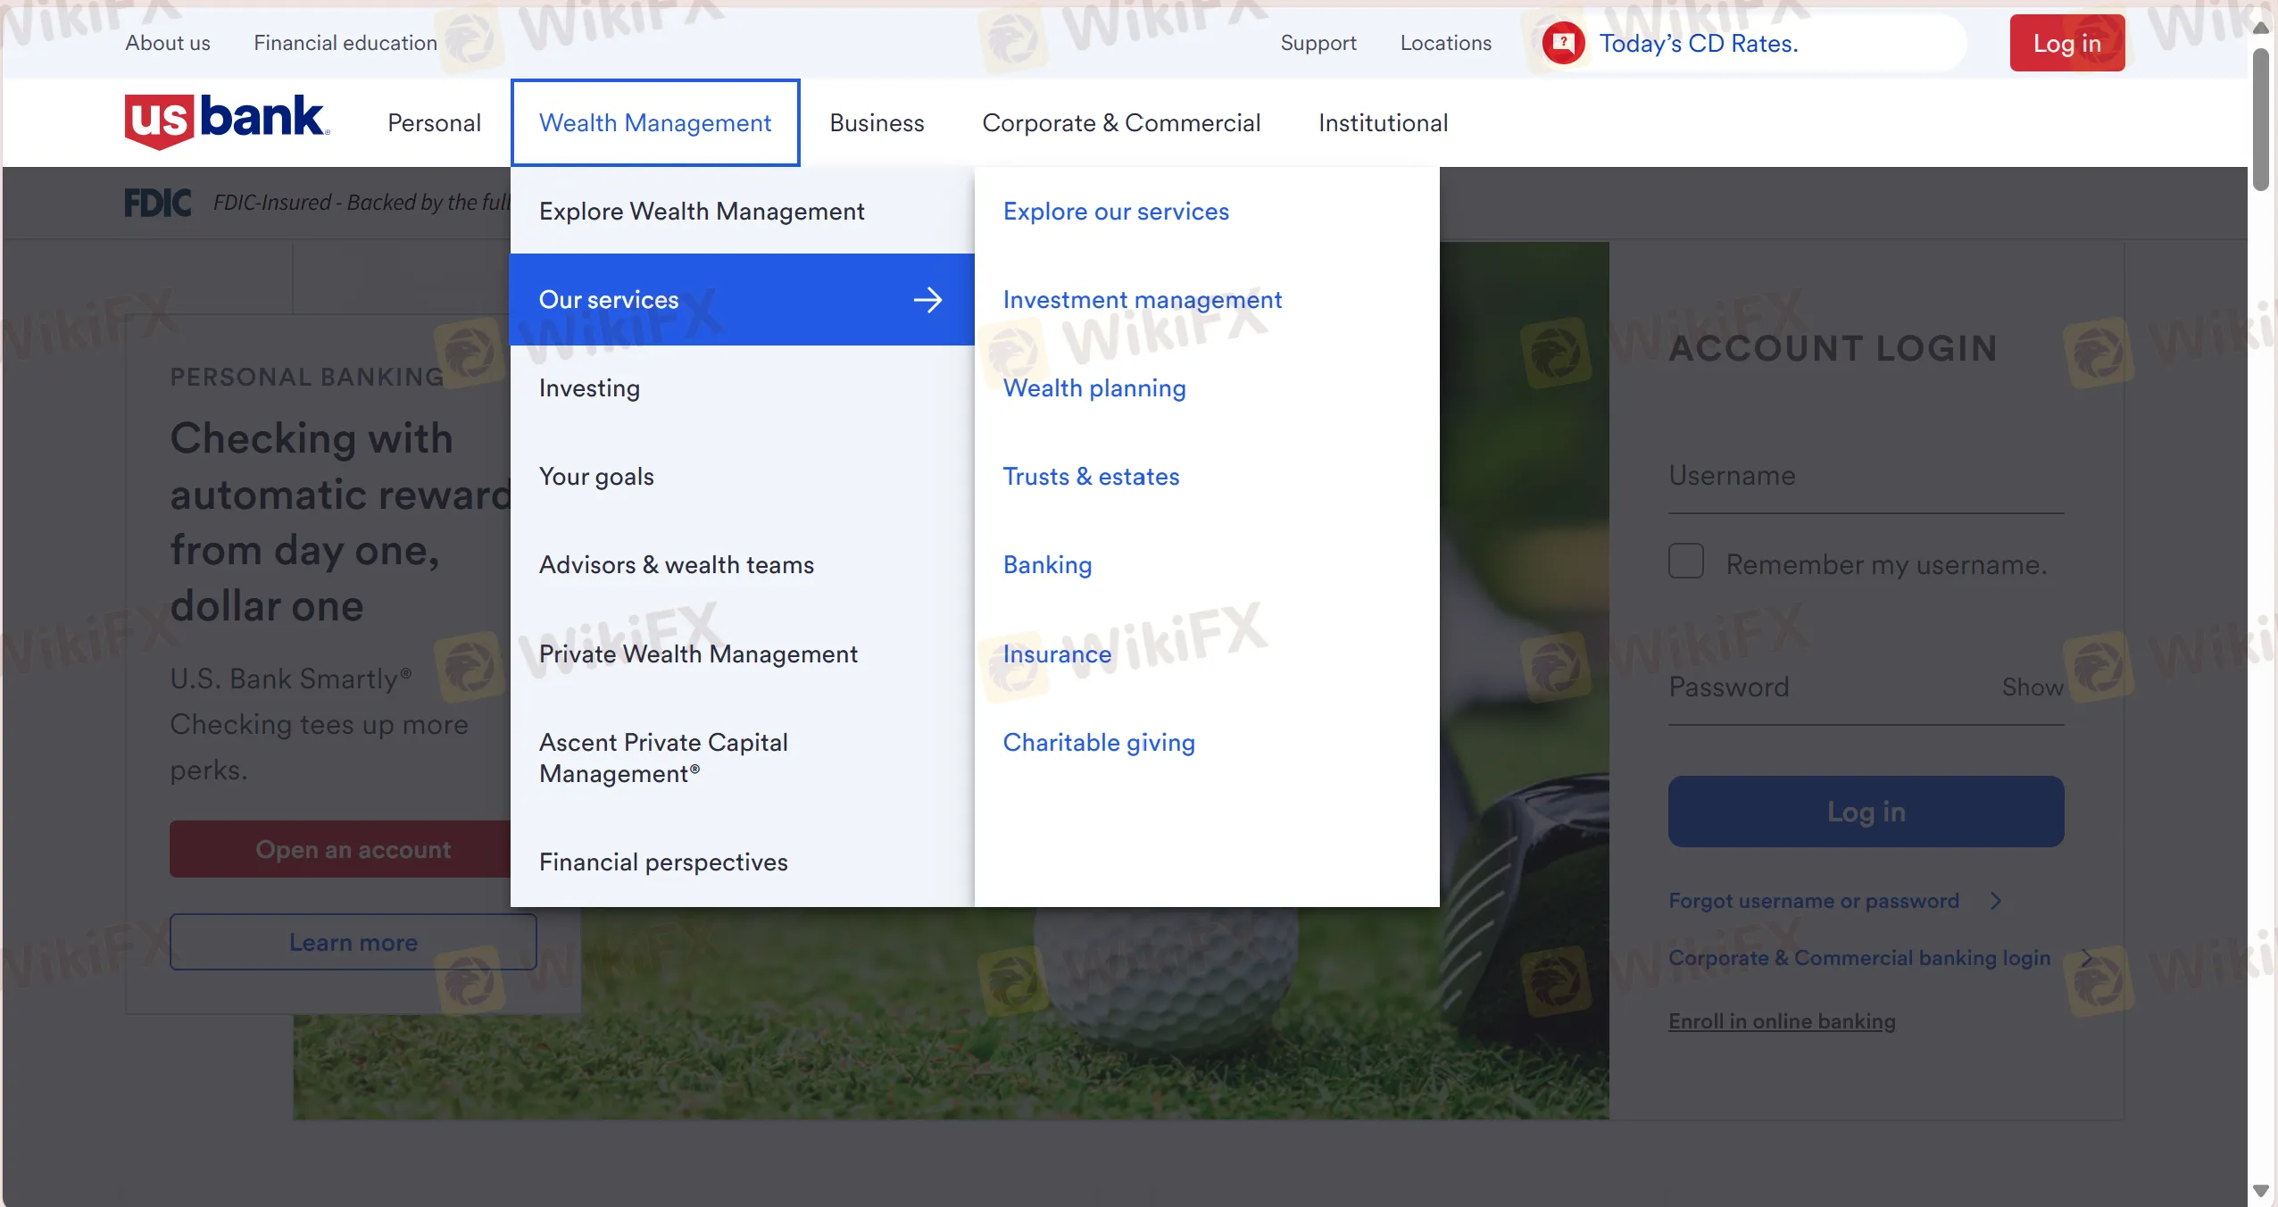Click chevron beside Forgot username or password
Image resolution: width=2278 pixels, height=1207 pixels.
[x=1996, y=901]
